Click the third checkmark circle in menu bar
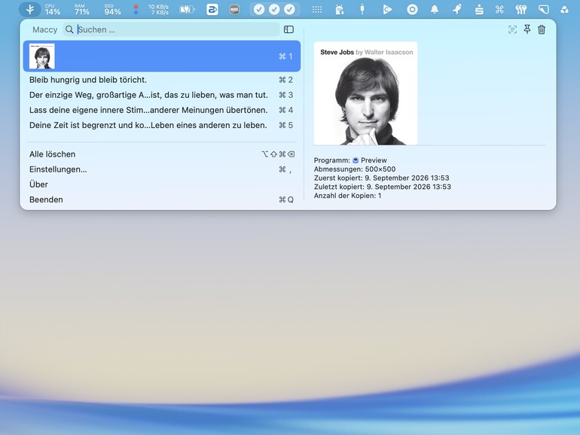The width and height of the screenshot is (580, 435). pyautogui.click(x=290, y=10)
